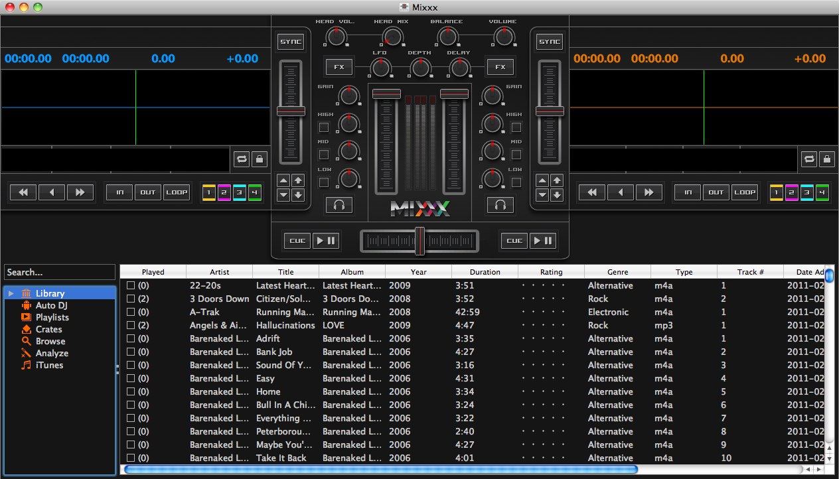Click into the library Search field

coord(60,272)
